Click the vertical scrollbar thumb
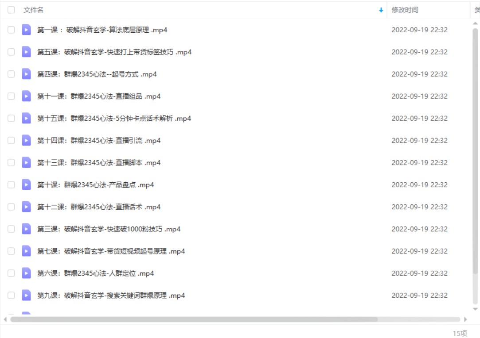Image resolution: width=480 pixels, height=338 pixels. click(475, 151)
